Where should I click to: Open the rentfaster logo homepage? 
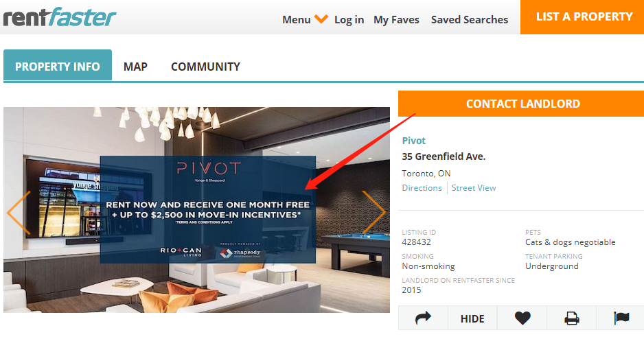pos(60,18)
